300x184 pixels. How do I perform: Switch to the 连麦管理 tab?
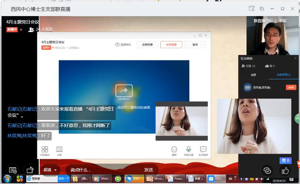click(x=284, y=75)
